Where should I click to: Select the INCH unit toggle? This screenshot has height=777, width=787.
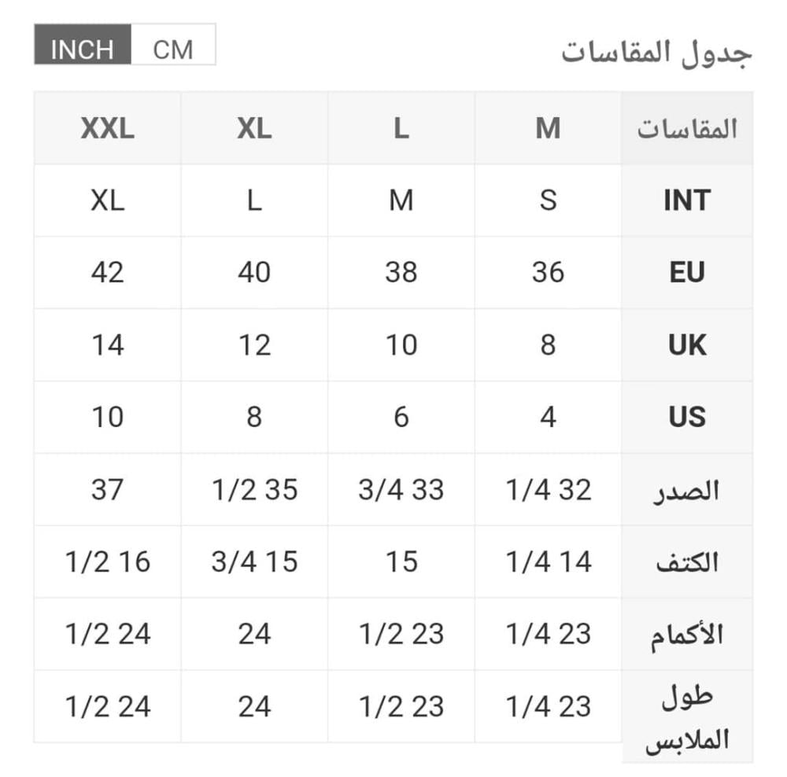point(82,50)
